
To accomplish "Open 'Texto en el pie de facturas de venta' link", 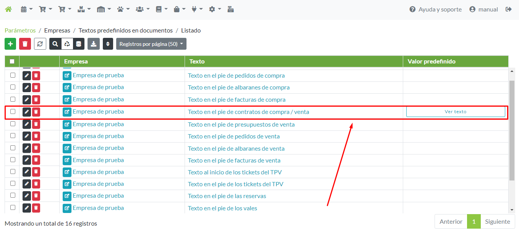I will pyautogui.click(x=234, y=161).
